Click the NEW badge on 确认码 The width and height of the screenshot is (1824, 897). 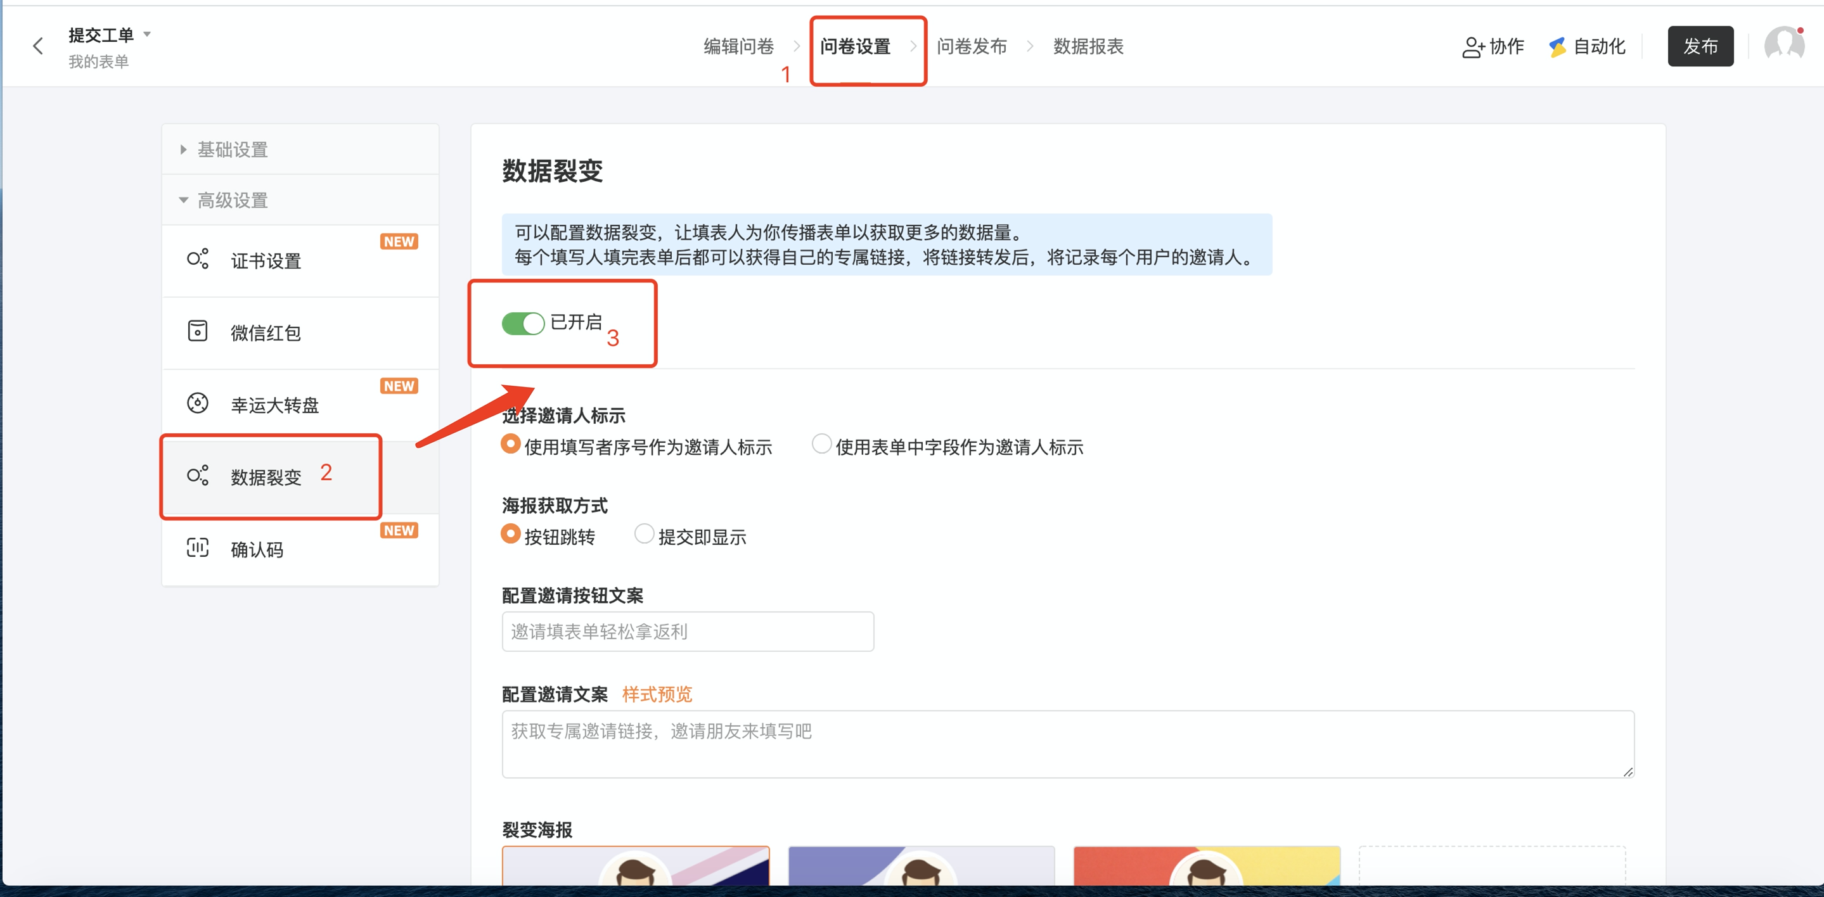pyautogui.click(x=399, y=530)
